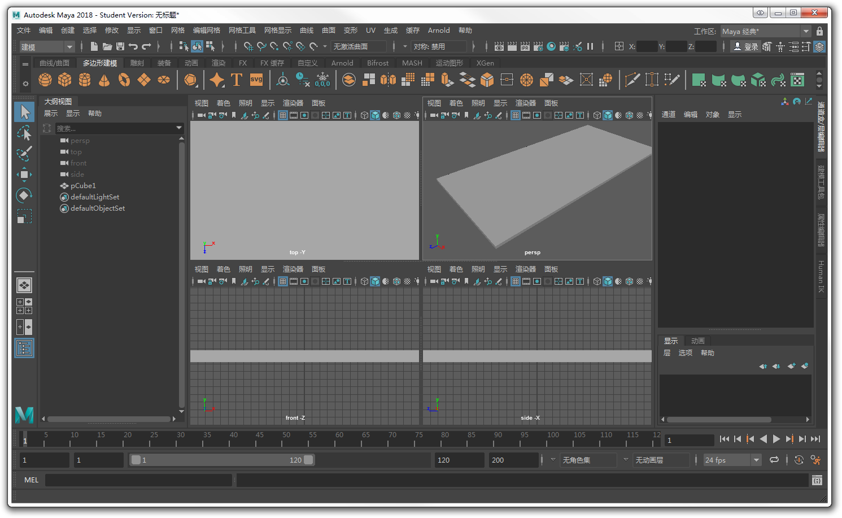This screenshot has height=518, width=842.
Task: Switch to the 曲线/曲面 shelf tab
Action: point(54,63)
